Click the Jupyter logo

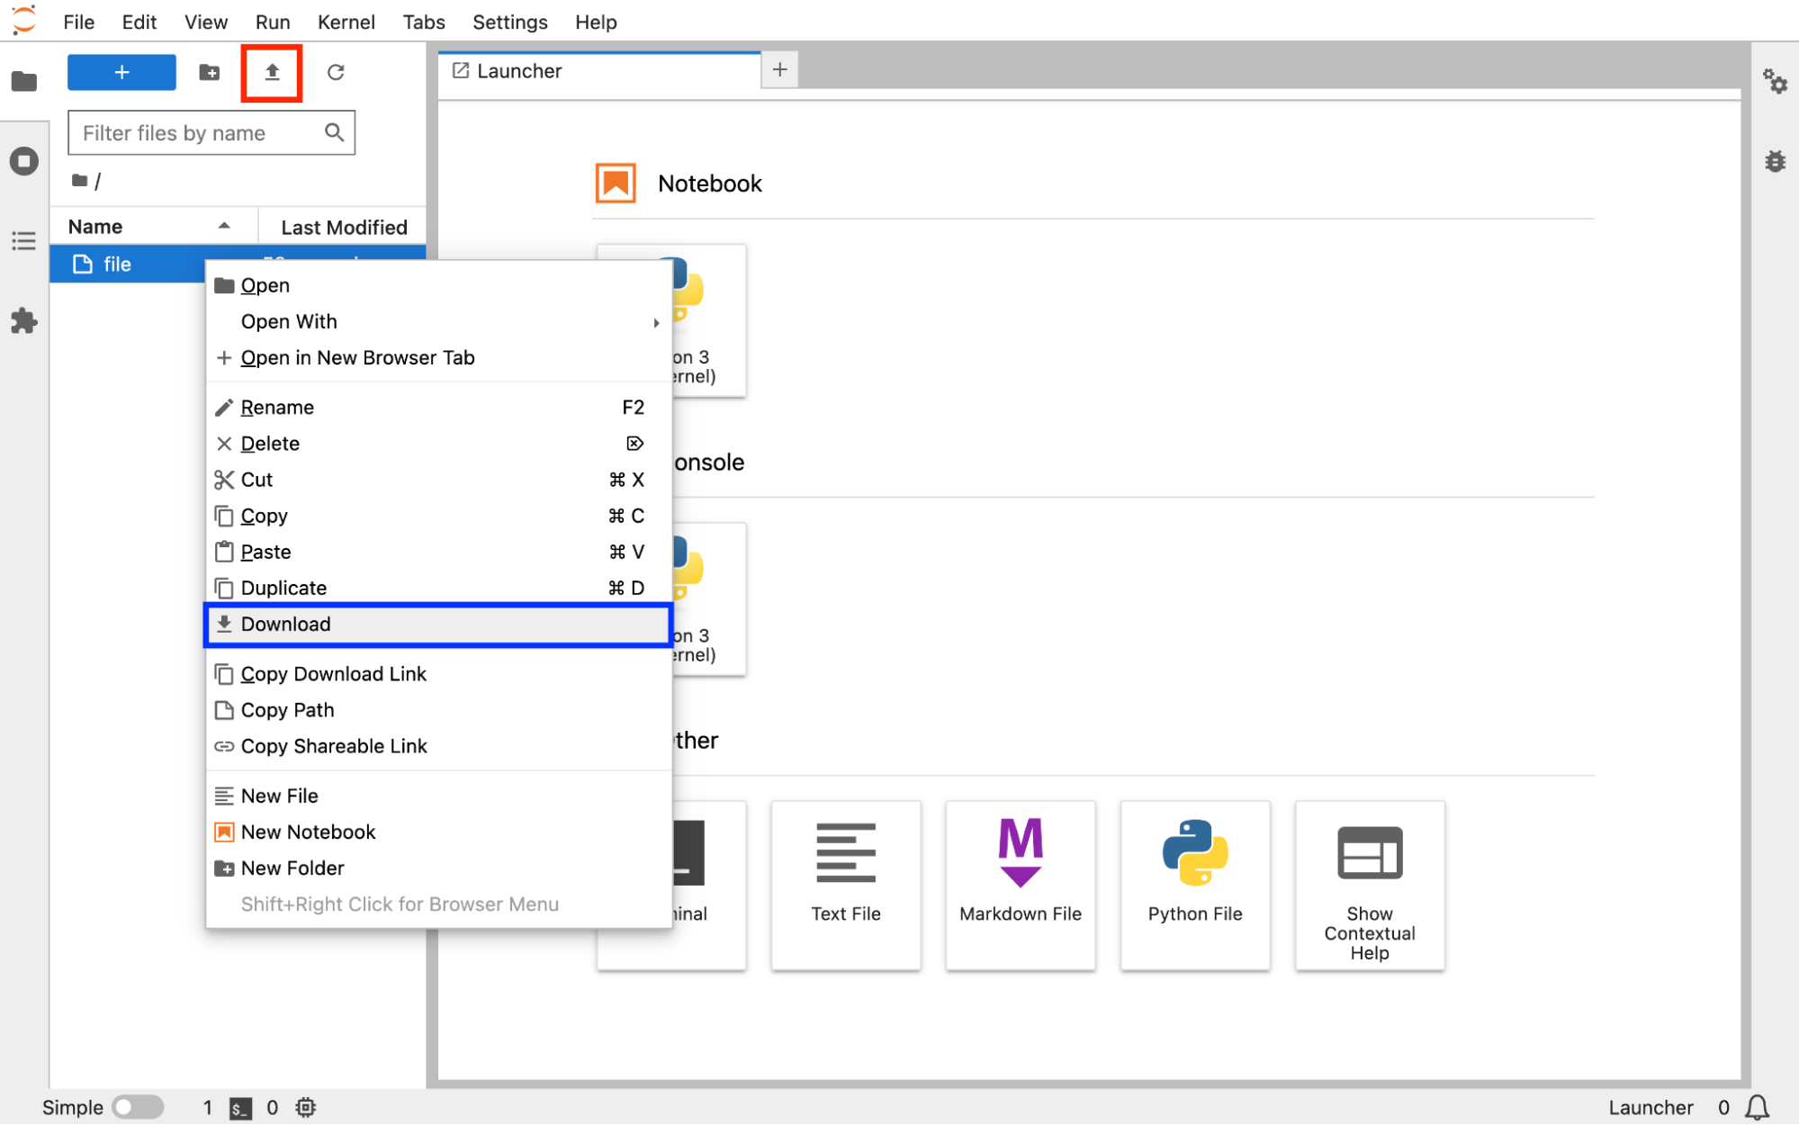coord(24,20)
